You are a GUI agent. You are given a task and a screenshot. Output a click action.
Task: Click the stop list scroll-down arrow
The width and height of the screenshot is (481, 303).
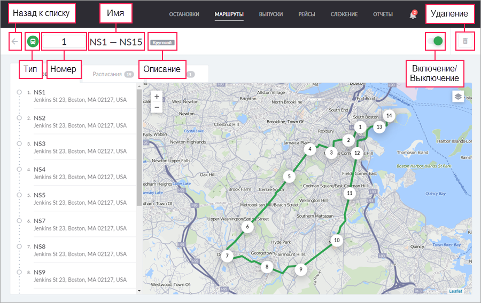click(139, 291)
